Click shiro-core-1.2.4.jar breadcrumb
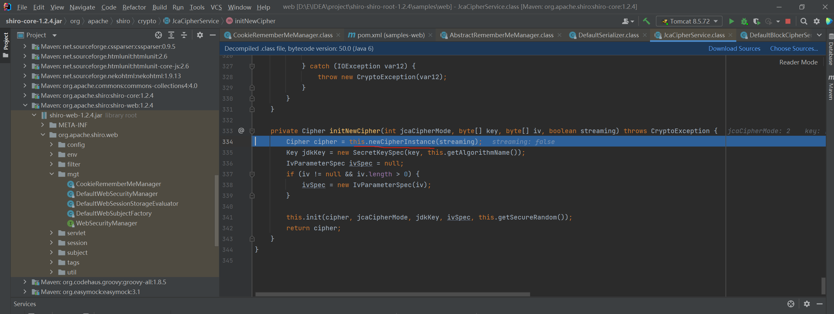834x314 pixels. point(34,21)
